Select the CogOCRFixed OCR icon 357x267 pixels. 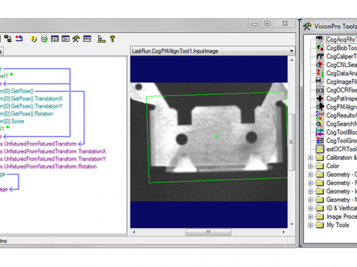pyautogui.click(x=320, y=90)
